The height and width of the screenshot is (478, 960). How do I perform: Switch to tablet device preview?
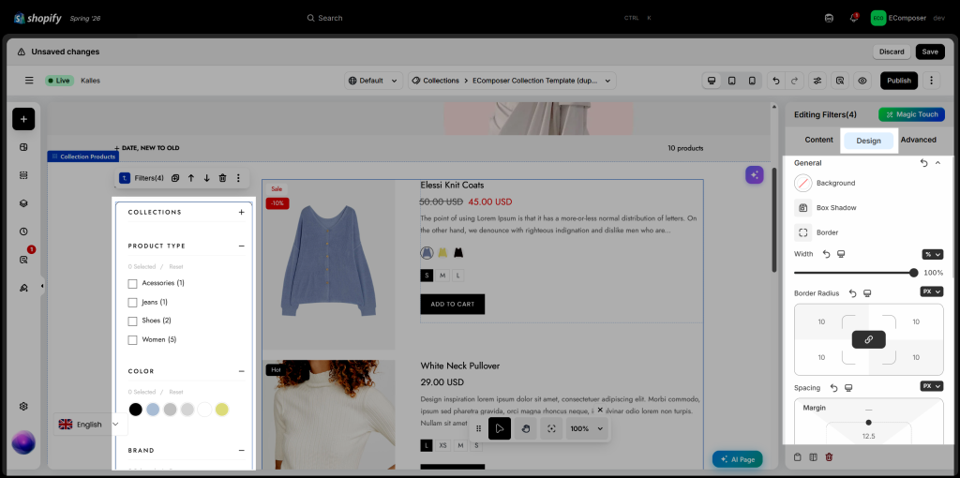pos(731,81)
